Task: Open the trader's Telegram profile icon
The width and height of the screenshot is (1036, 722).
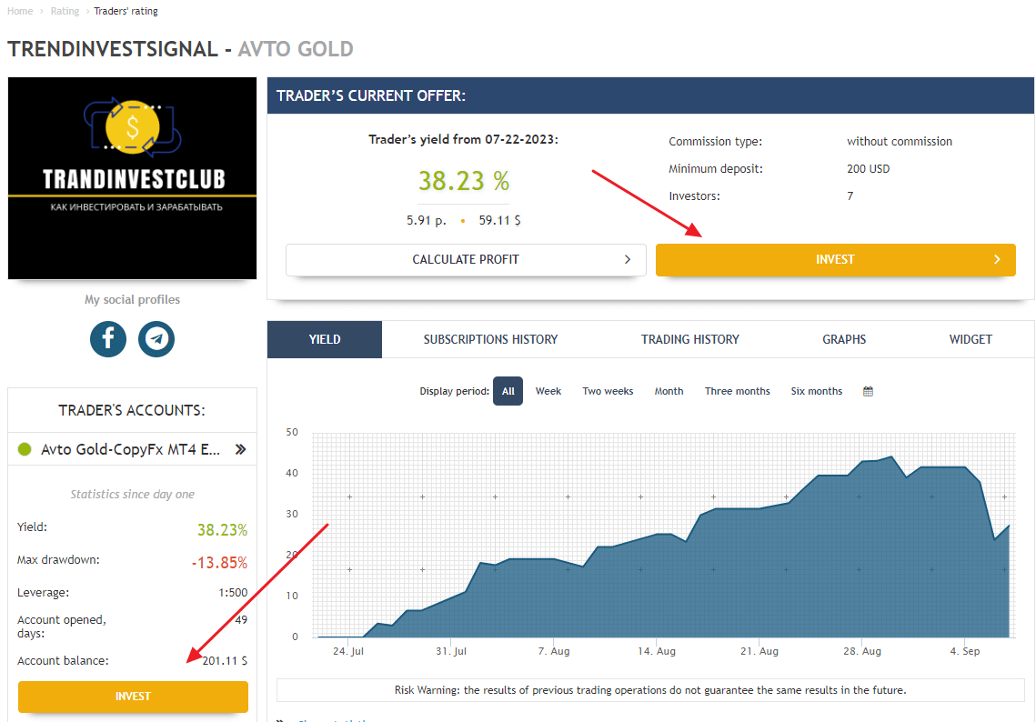Action: click(x=156, y=339)
